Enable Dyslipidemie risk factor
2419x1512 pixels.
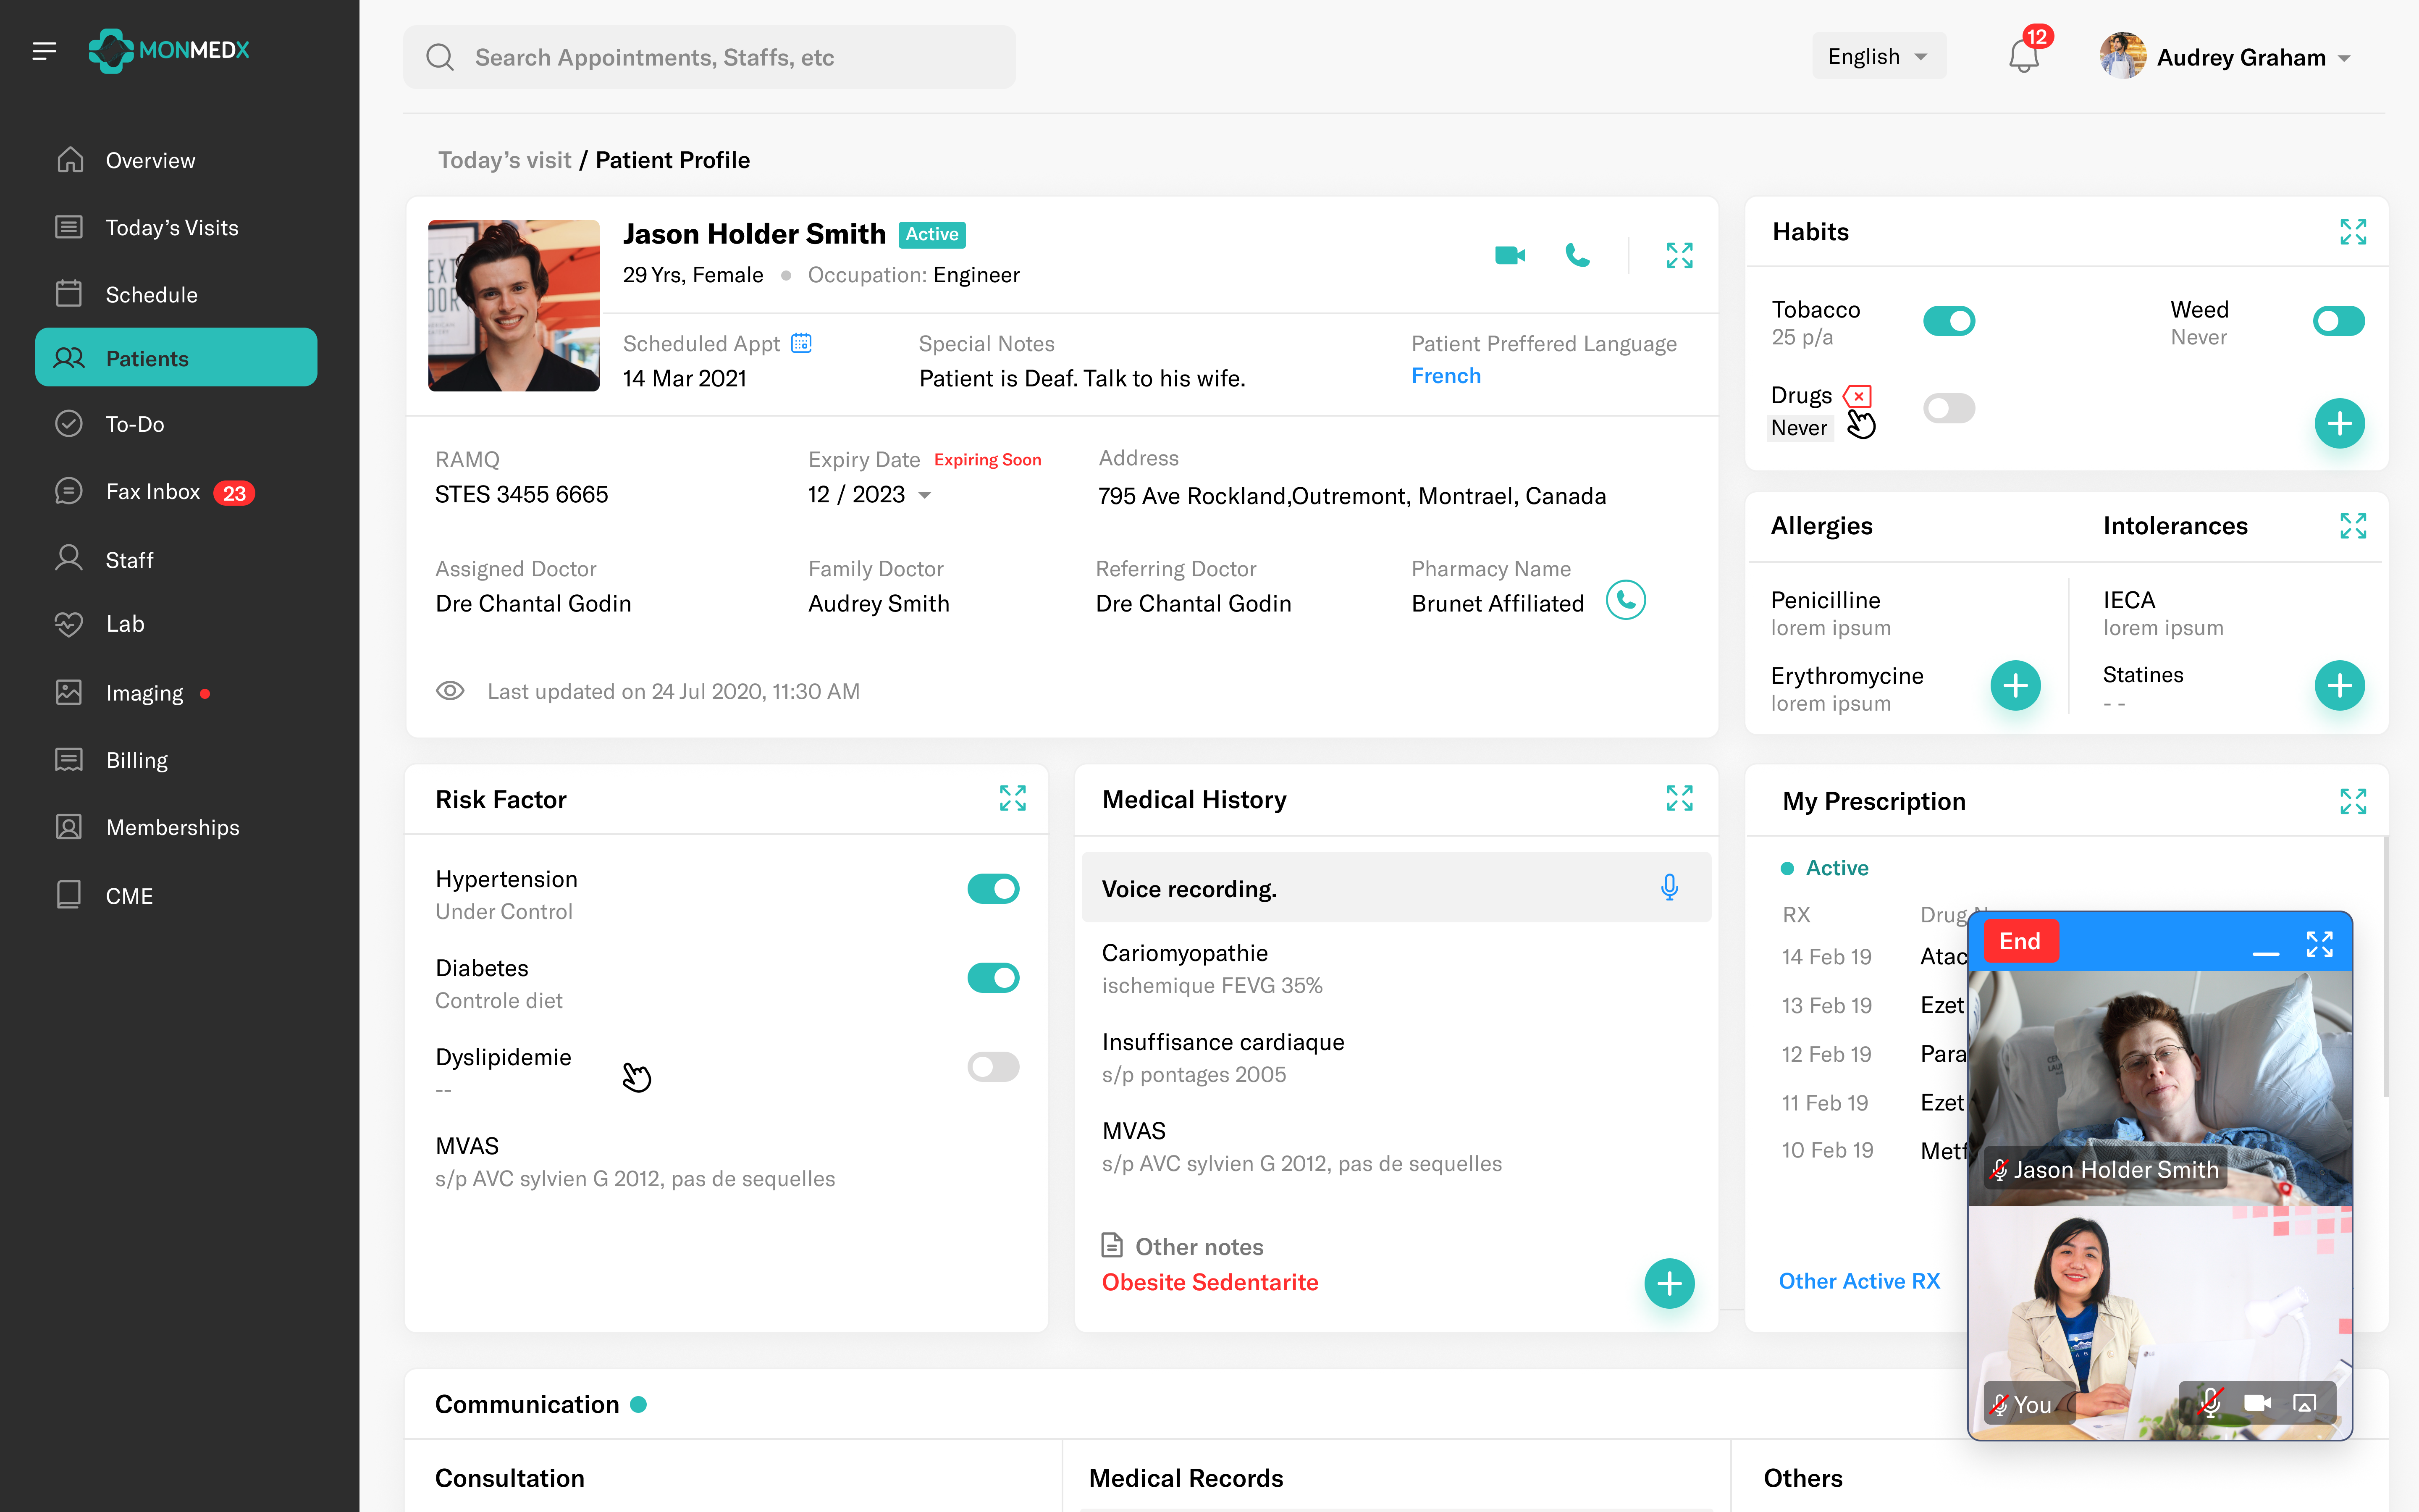993,1066
